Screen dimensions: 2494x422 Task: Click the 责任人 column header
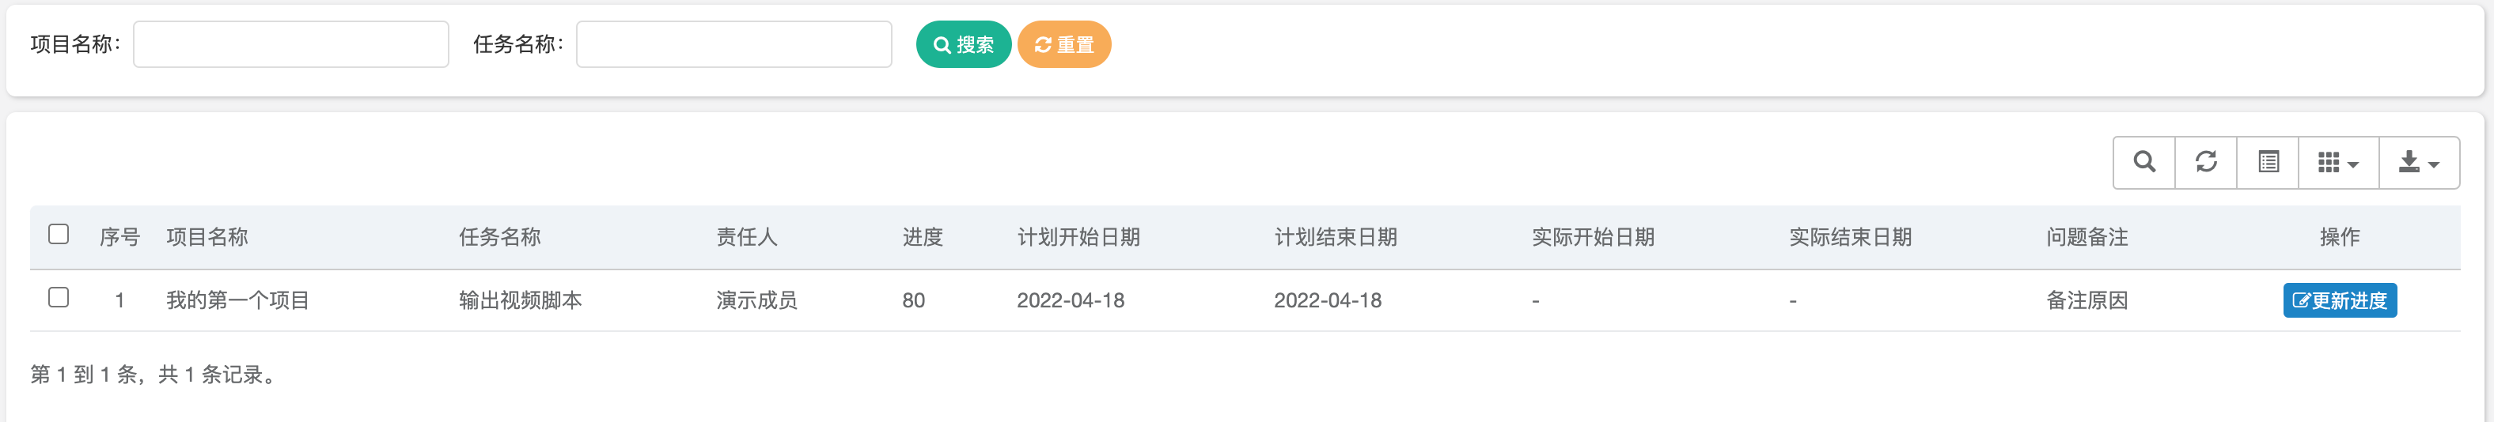click(x=746, y=237)
